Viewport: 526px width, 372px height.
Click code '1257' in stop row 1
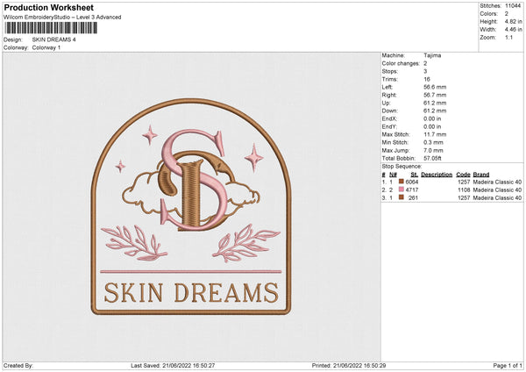click(x=464, y=182)
